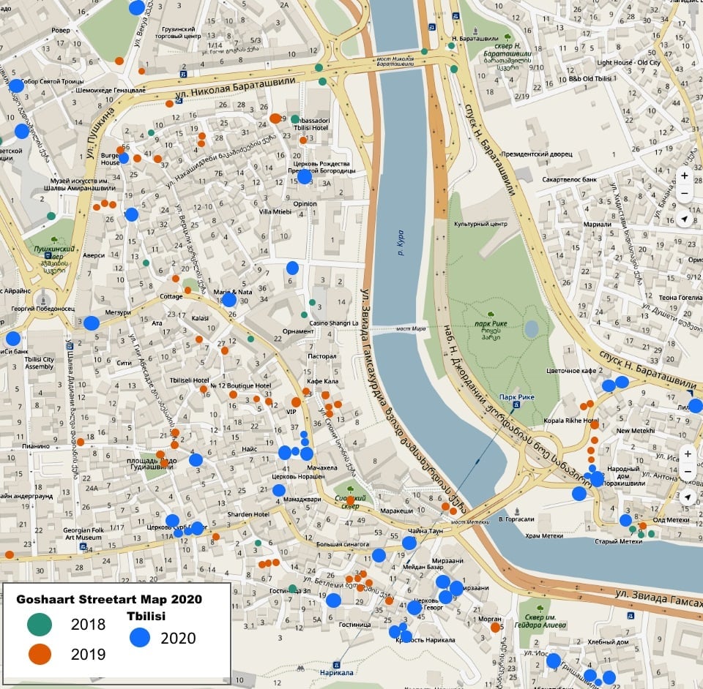Zoom out using the minus button near Народный дом
This screenshot has height=689, width=703.
[x=688, y=472]
